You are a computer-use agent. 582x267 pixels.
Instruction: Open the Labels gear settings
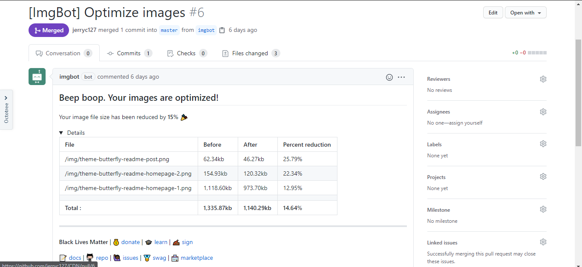point(543,144)
